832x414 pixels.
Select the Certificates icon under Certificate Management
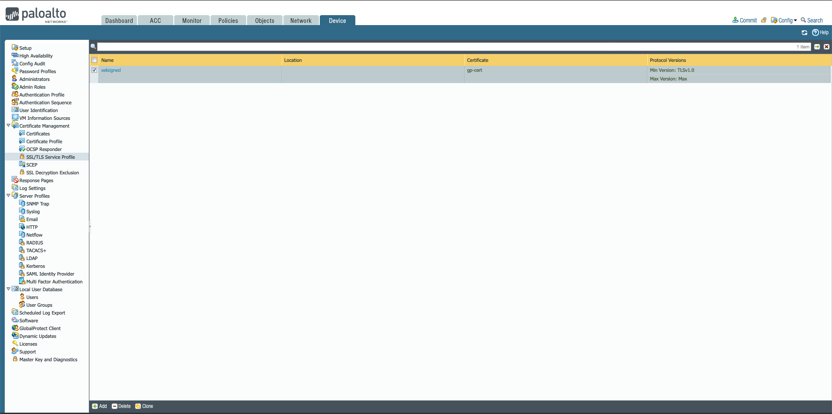point(22,134)
